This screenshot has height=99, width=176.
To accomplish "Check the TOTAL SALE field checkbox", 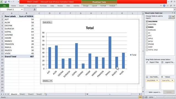I will (147, 50).
